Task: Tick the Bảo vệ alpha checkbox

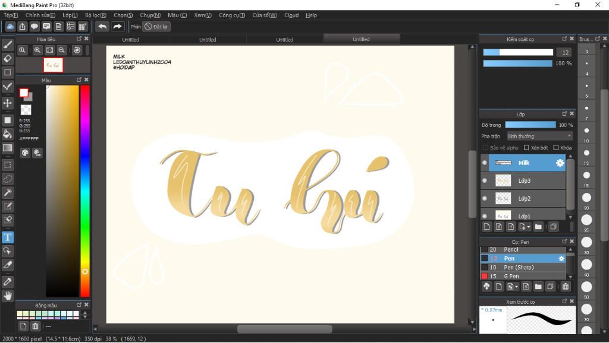Action: (485, 148)
